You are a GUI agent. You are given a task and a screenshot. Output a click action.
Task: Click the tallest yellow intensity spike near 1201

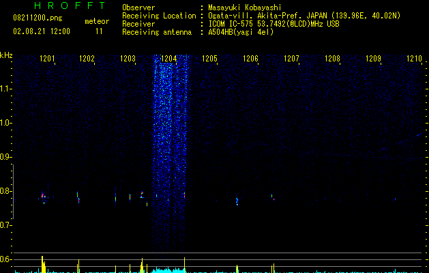tap(42, 264)
